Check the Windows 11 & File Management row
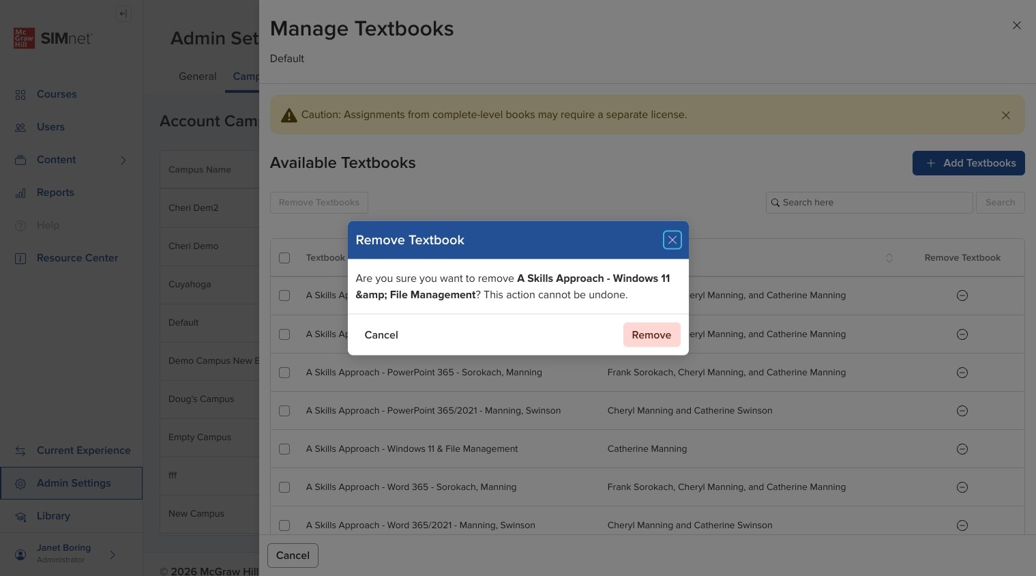The width and height of the screenshot is (1036, 576). [284, 449]
